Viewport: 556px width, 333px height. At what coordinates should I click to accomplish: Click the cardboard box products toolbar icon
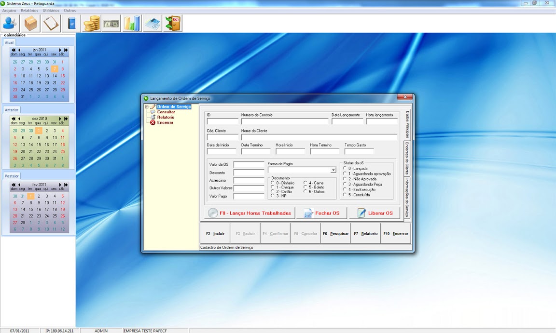pos(30,23)
